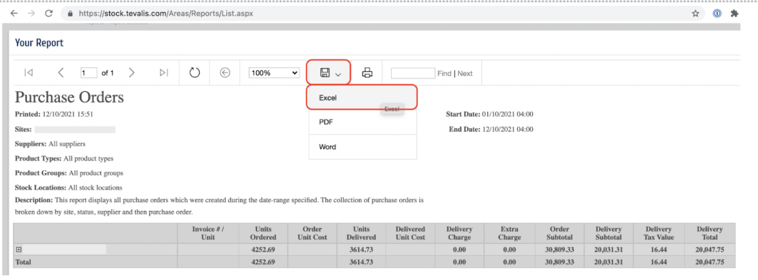
Task: Click the Order Subtotal column header
Action: tap(560, 233)
